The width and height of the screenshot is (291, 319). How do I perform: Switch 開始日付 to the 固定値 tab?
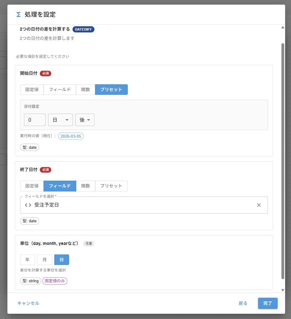[32, 90]
